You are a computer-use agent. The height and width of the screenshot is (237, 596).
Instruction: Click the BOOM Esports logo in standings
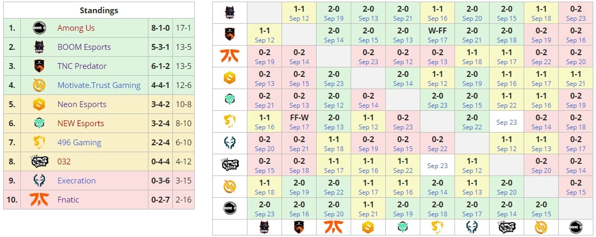click(x=39, y=47)
